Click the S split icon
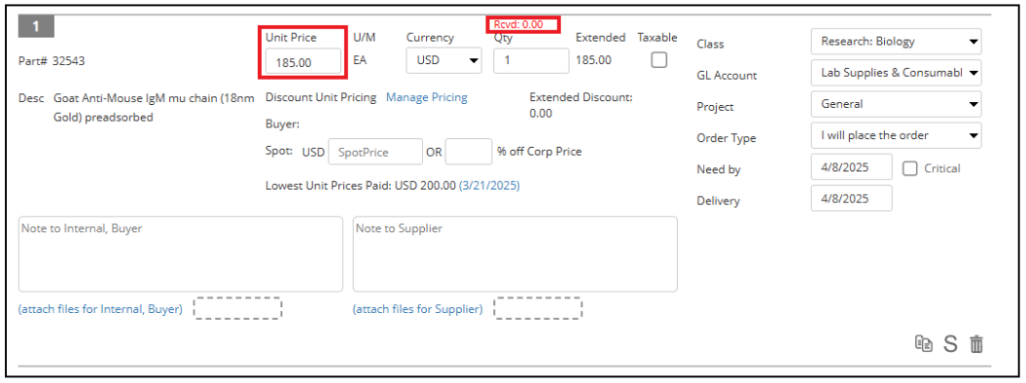This screenshot has height=383, width=1026. (950, 344)
